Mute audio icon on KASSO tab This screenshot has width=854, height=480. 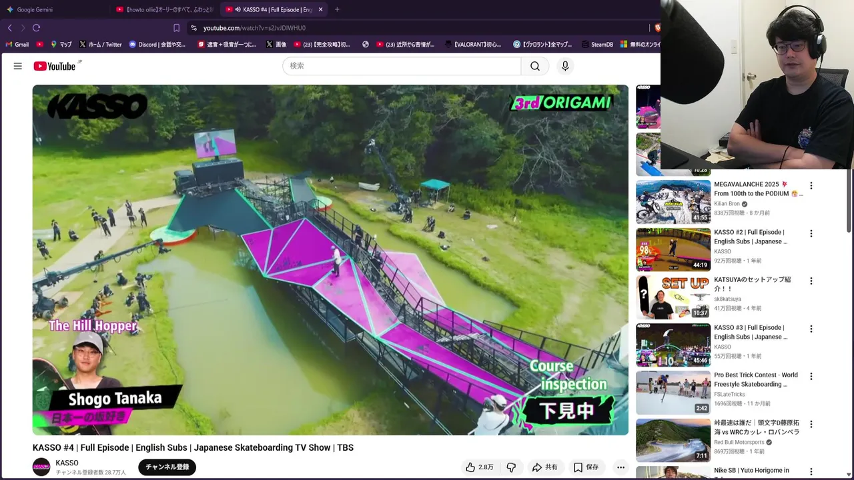coord(238,9)
